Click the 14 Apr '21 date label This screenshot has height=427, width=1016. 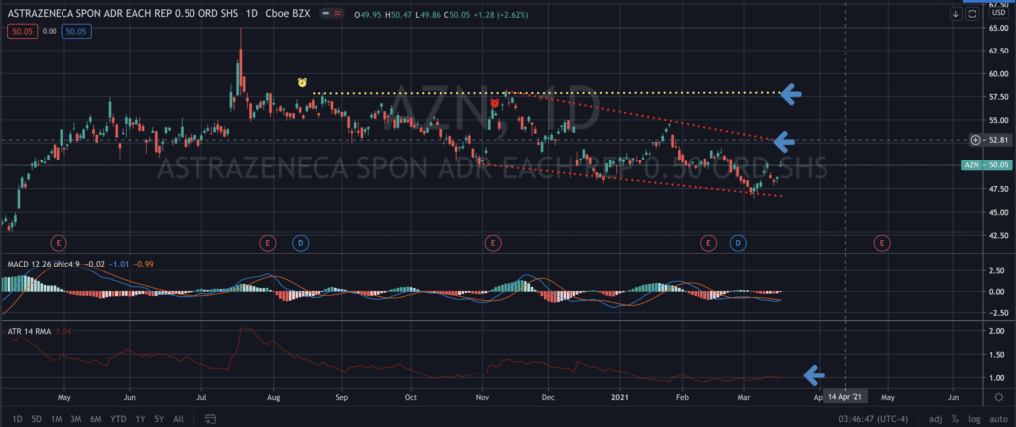(845, 394)
